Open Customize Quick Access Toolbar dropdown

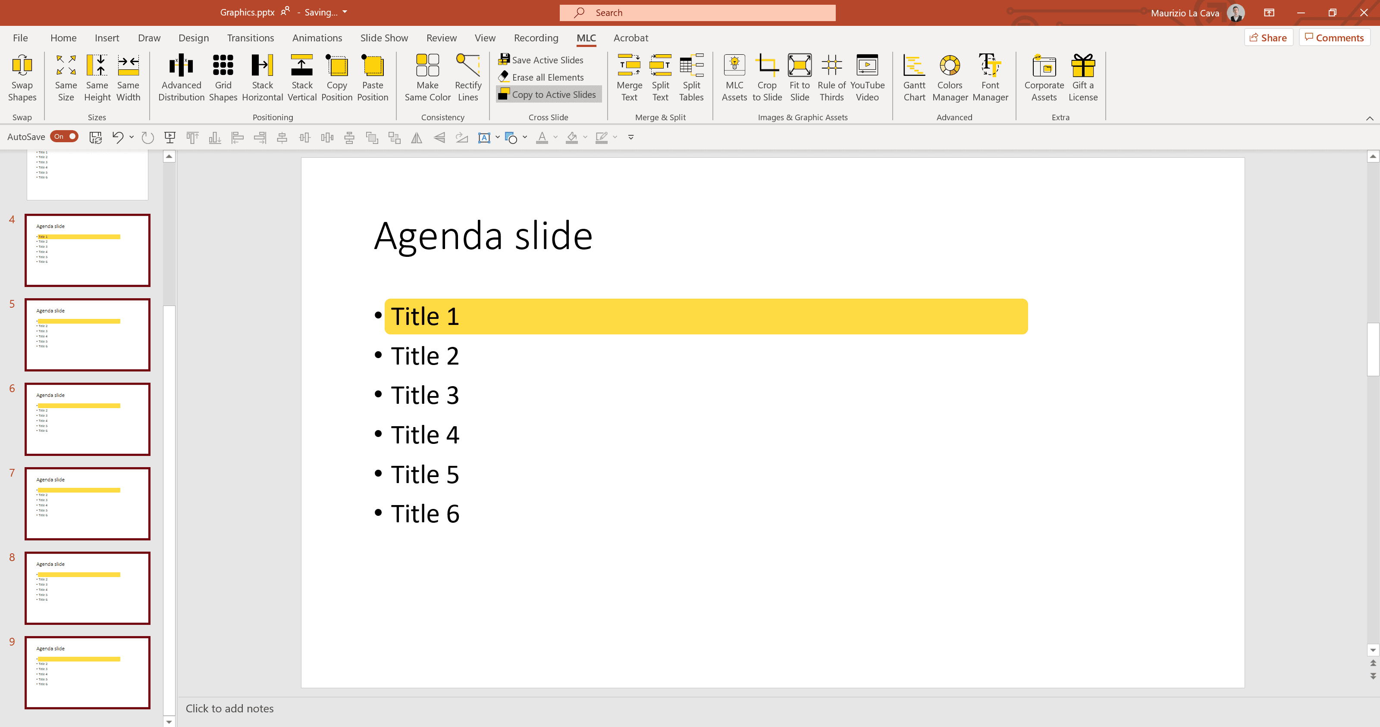point(630,137)
